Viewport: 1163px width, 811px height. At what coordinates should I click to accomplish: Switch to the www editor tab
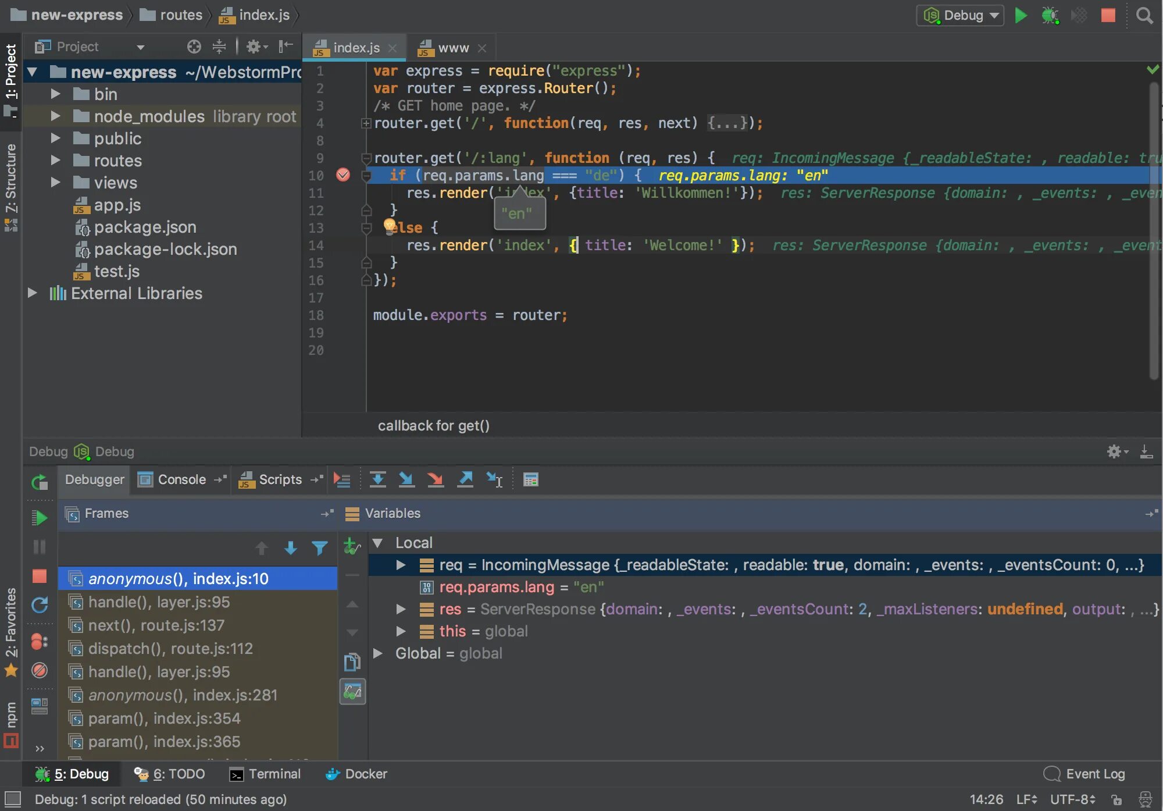452,48
